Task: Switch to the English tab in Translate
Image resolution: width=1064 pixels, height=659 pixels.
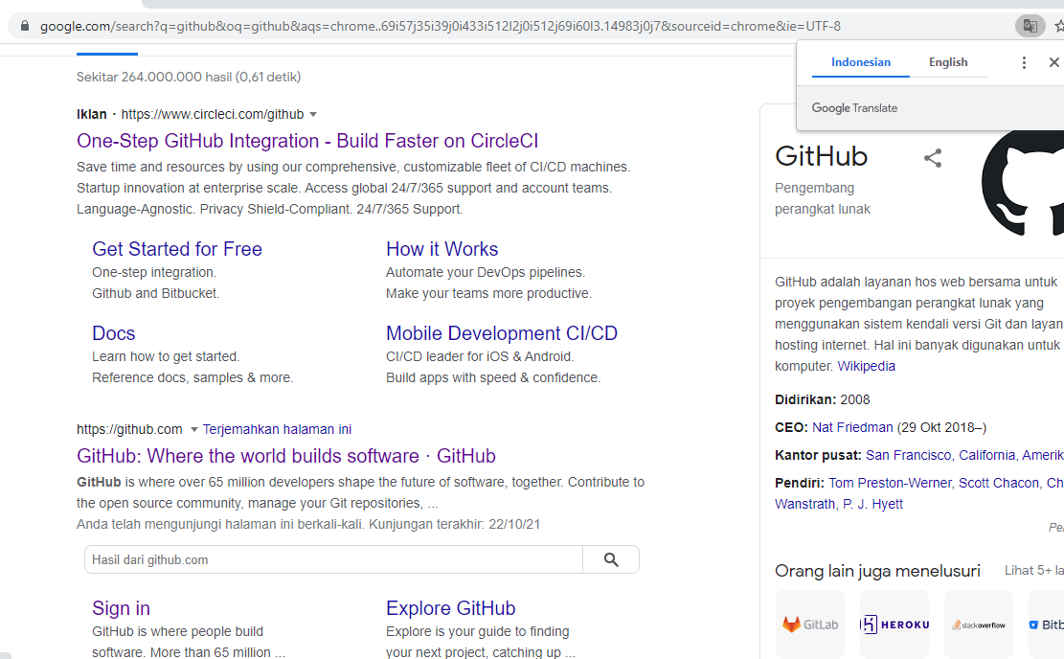Action: (948, 62)
